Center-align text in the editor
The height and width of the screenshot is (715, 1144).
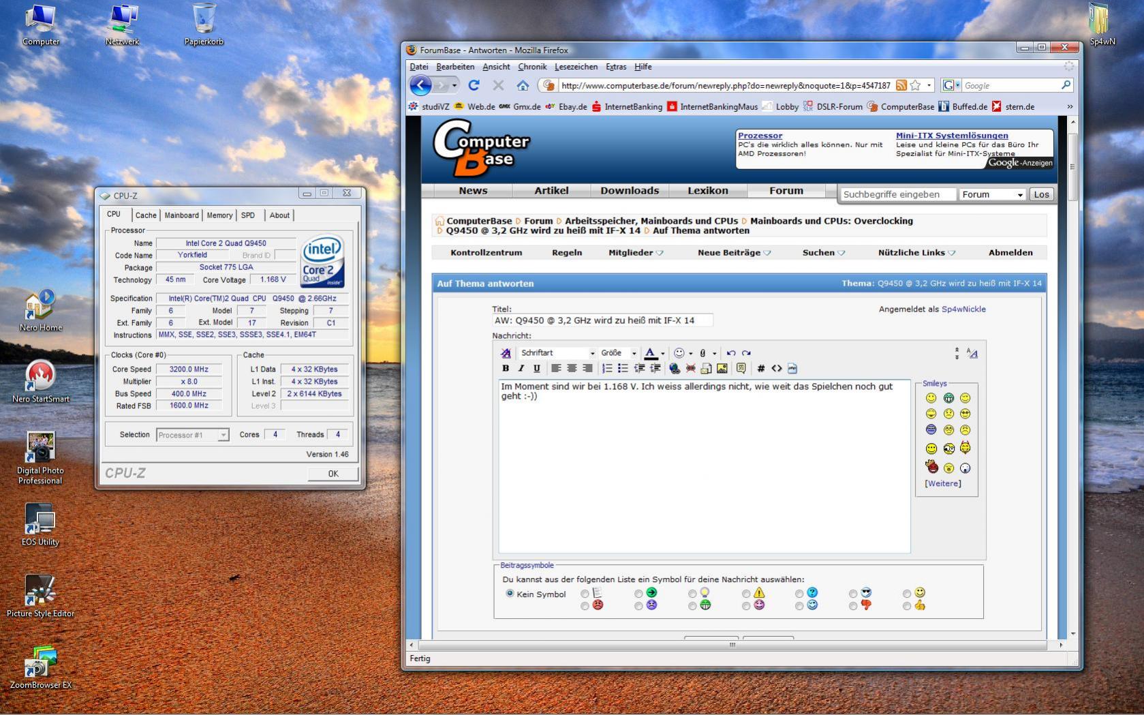(x=572, y=369)
